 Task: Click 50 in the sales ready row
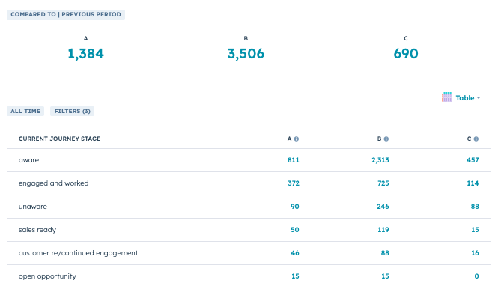(295, 230)
